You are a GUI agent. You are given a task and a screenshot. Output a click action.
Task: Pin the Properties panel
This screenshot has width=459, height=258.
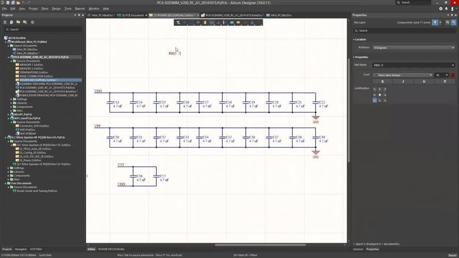(x=452, y=15)
